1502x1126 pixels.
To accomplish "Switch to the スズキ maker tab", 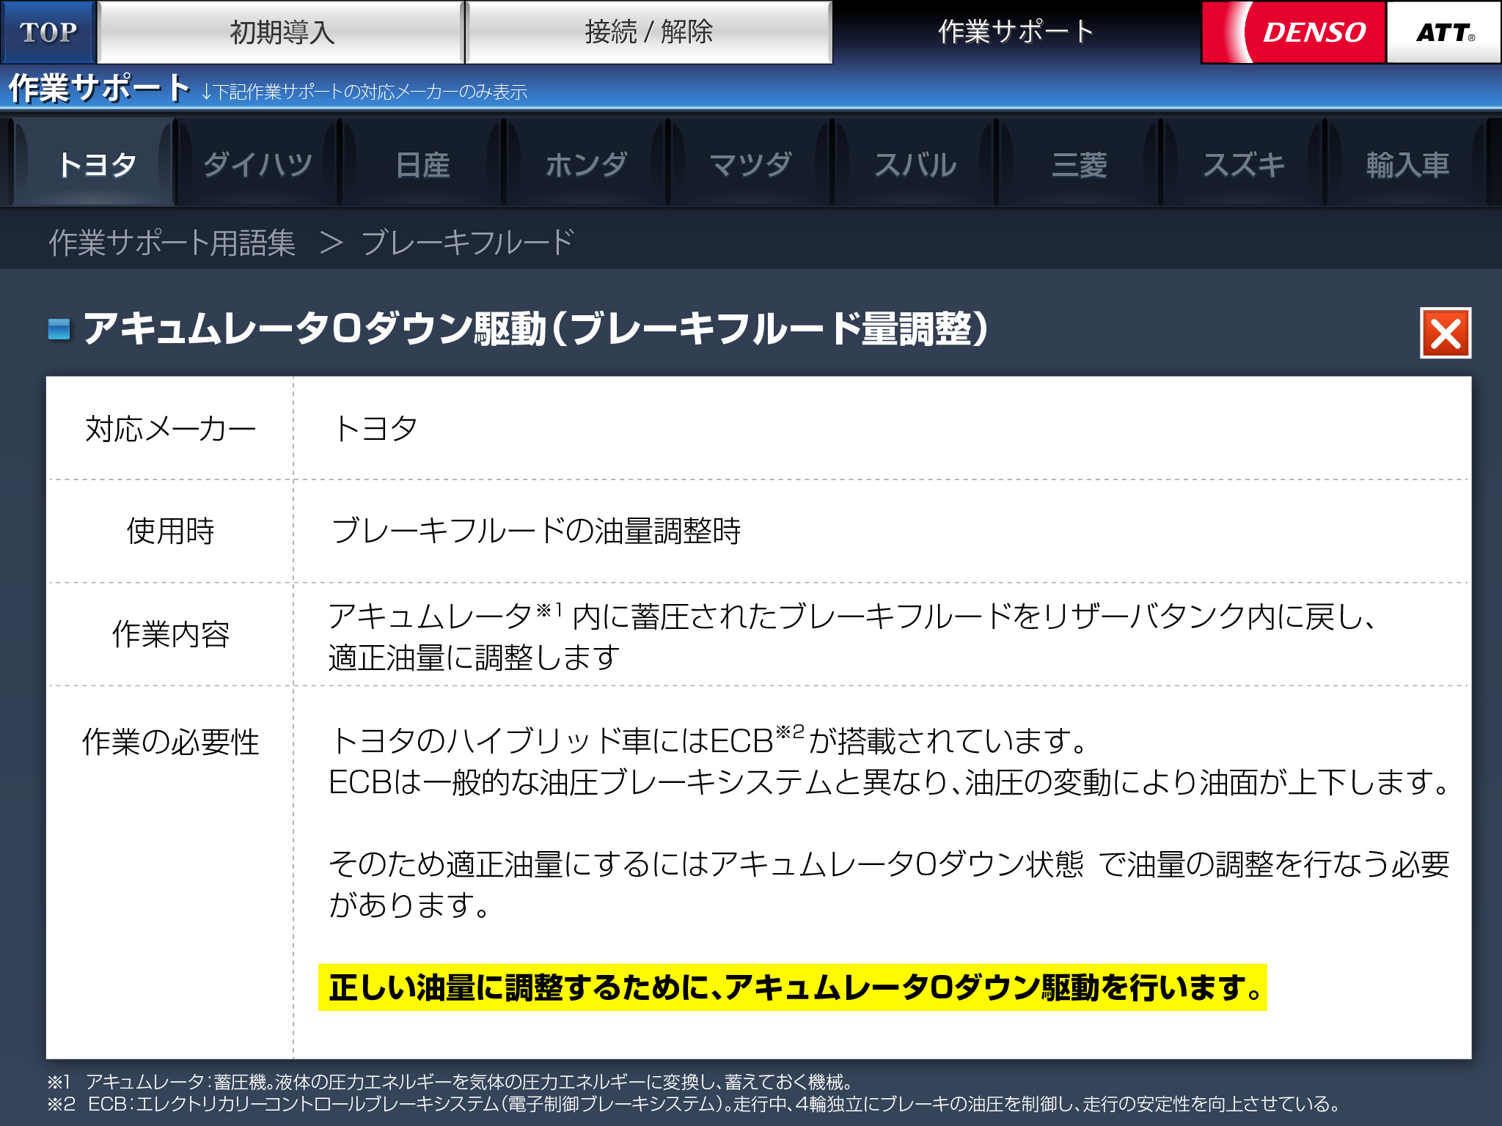I will 1244,164.
